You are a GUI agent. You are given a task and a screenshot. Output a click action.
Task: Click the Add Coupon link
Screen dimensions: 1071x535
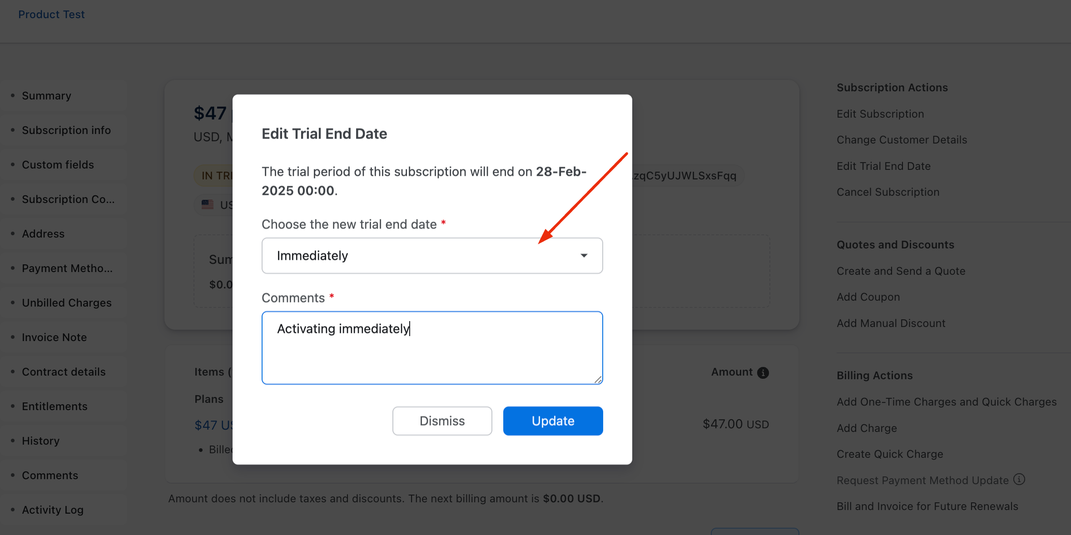(868, 297)
